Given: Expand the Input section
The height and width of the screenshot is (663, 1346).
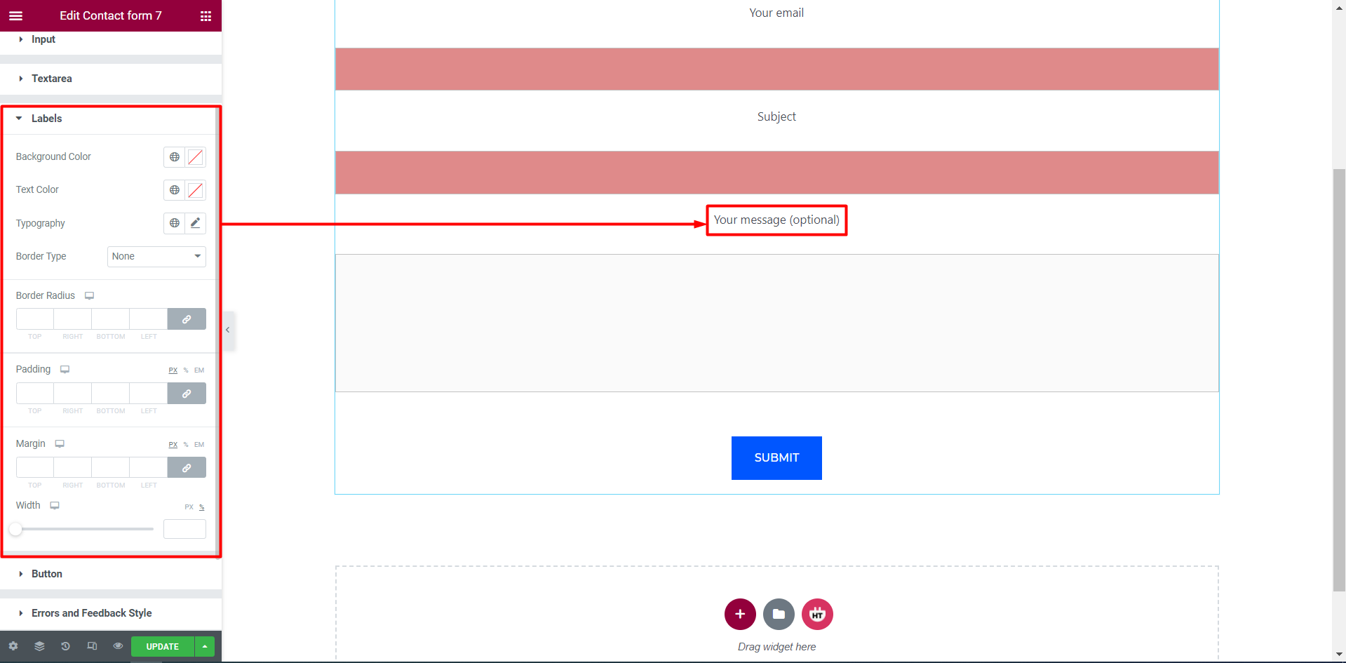Looking at the screenshot, I should click(x=111, y=39).
